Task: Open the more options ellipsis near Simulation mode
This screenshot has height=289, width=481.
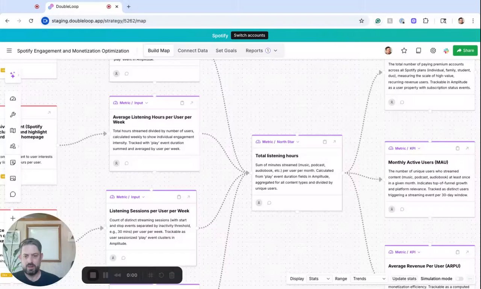Action: tap(470, 278)
